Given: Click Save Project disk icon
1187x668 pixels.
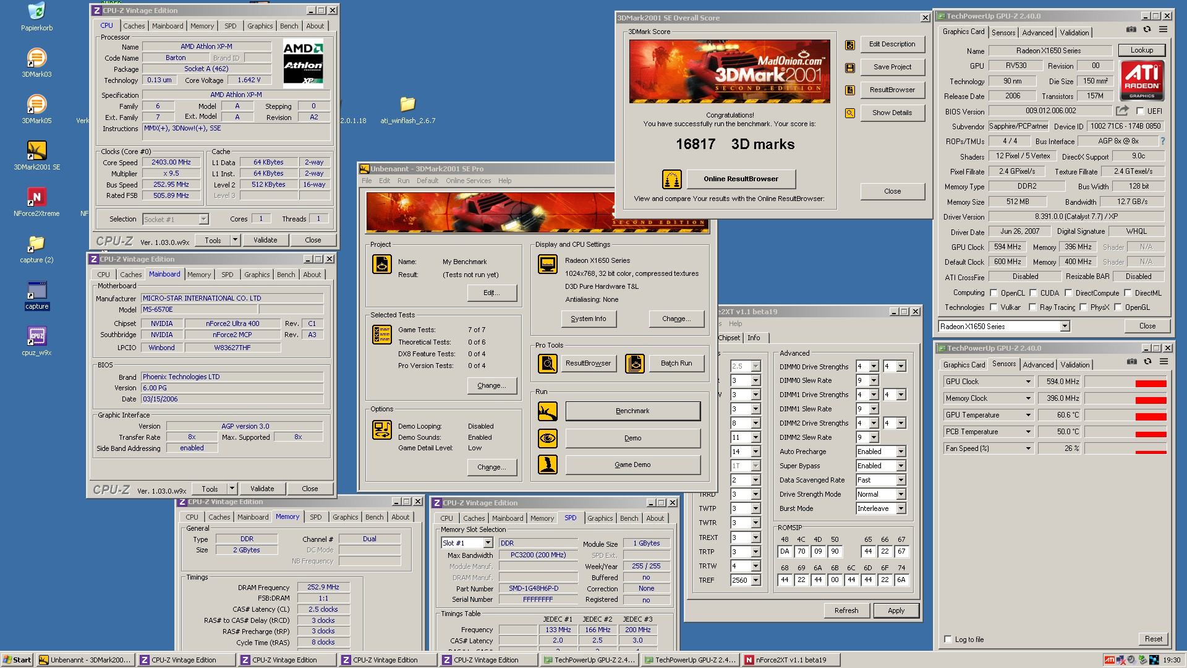Looking at the screenshot, I should pos(850,67).
